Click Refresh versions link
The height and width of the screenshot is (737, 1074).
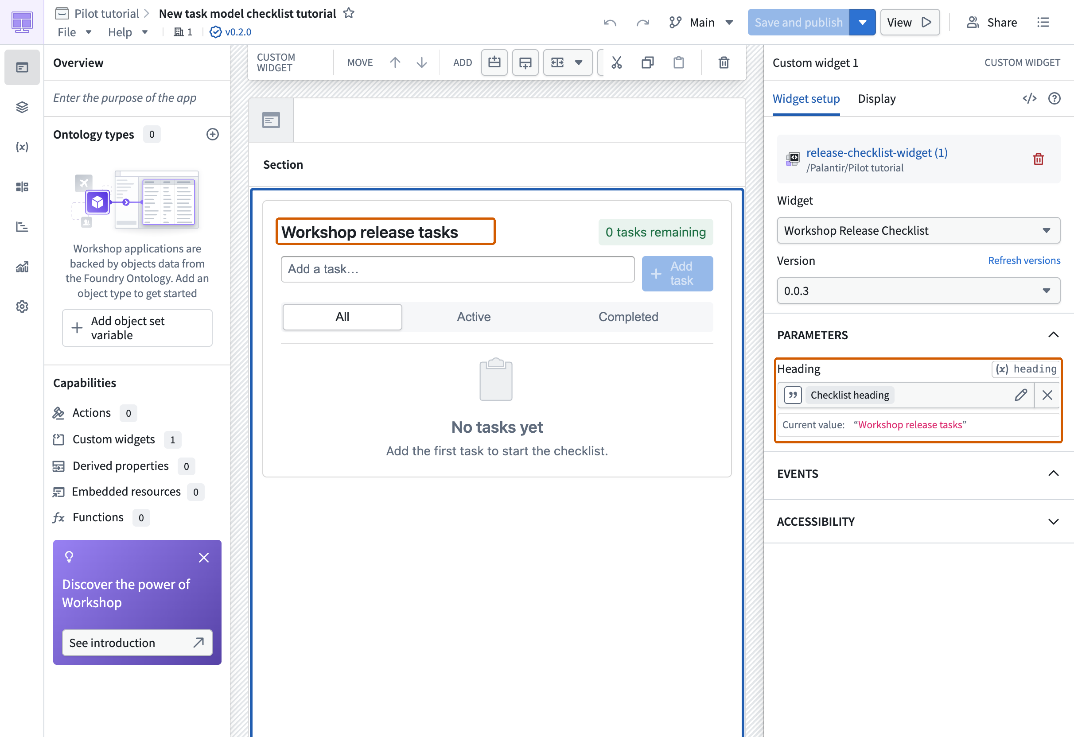pos(1023,260)
